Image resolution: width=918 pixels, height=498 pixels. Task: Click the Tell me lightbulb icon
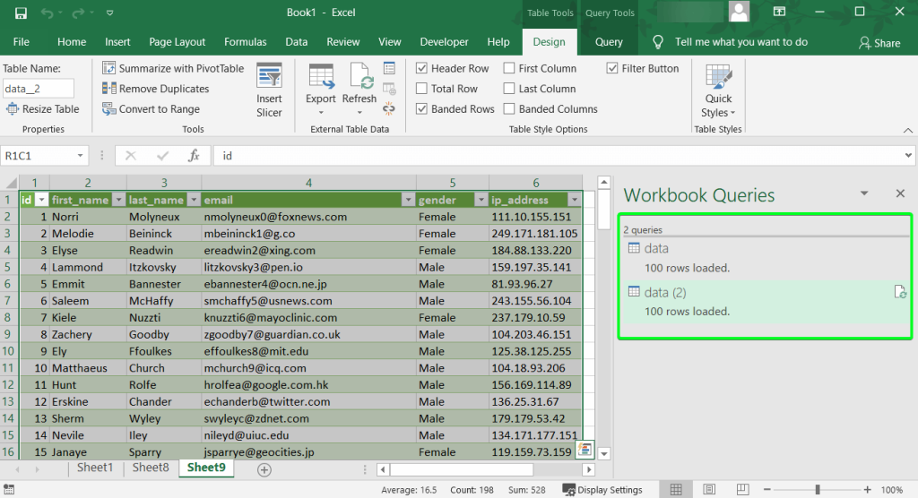click(658, 42)
